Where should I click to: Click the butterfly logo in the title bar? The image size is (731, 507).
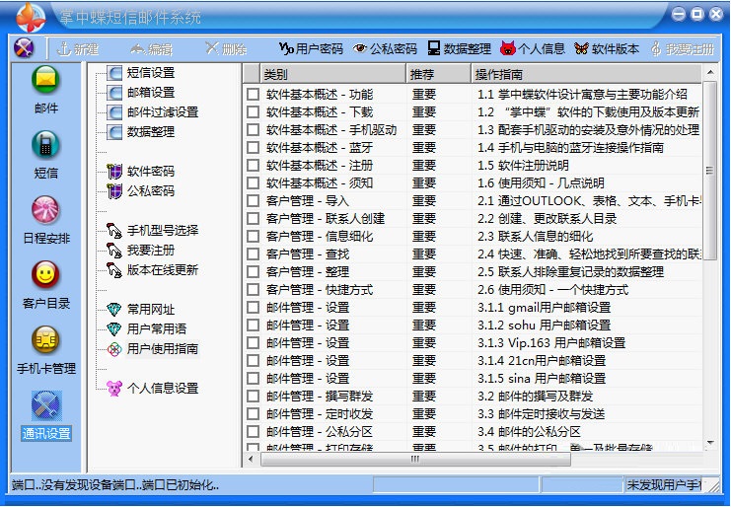[31, 17]
